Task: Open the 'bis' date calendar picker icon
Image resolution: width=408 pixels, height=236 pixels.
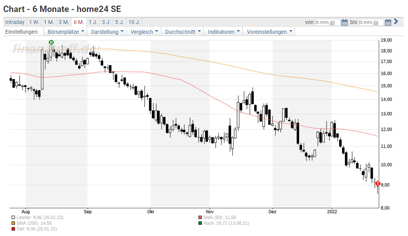Action: [x=388, y=22]
